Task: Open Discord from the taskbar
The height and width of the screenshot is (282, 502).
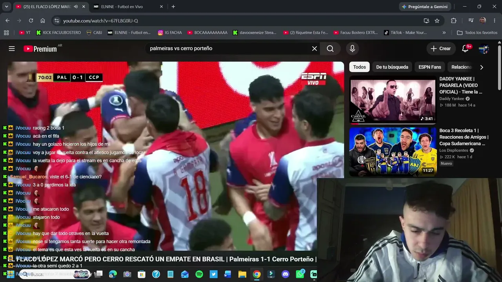Action: (x=286, y=274)
